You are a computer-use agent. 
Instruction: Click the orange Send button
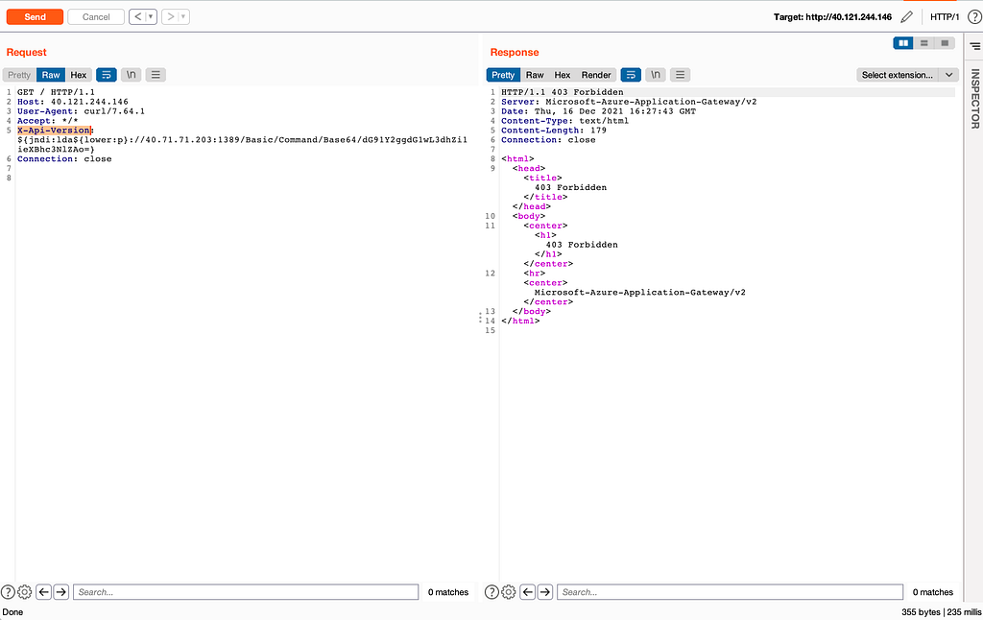(x=35, y=17)
